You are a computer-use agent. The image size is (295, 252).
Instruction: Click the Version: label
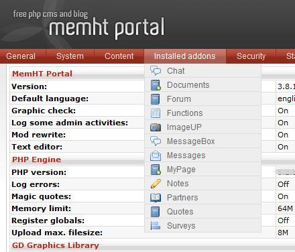point(29,86)
